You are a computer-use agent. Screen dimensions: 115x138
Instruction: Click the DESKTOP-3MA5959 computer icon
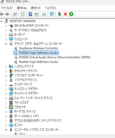coord(6,21)
